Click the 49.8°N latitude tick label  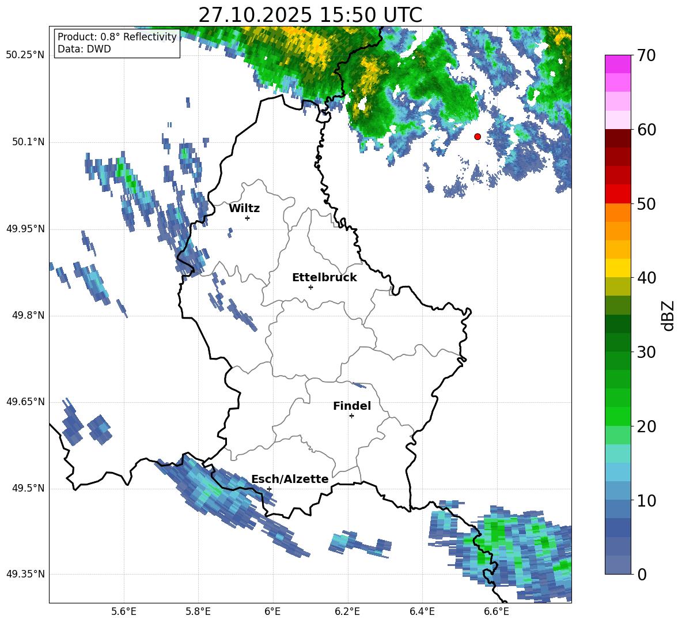(28, 315)
